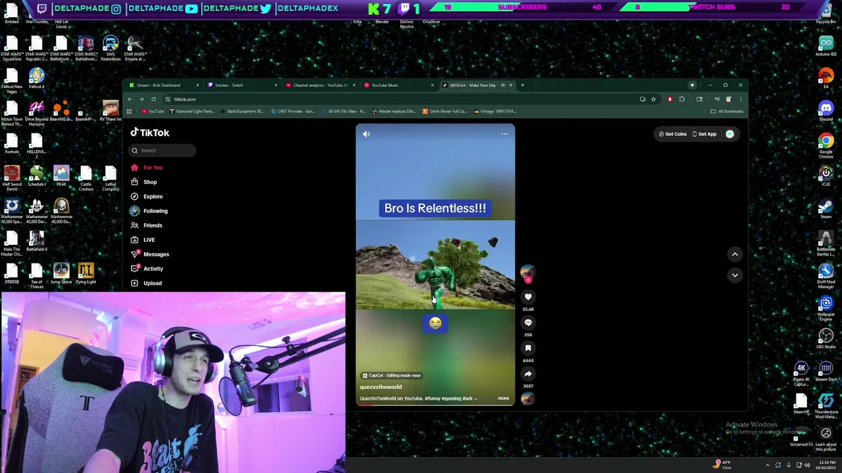Select Wallpaper Engine desktop icon
Image resolution: width=842 pixels, height=473 pixels.
click(x=826, y=309)
